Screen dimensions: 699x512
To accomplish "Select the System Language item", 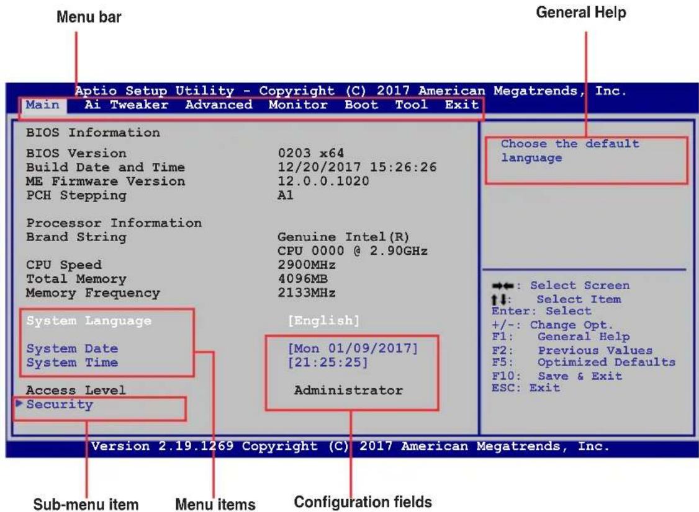I will (x=89, y=321).
